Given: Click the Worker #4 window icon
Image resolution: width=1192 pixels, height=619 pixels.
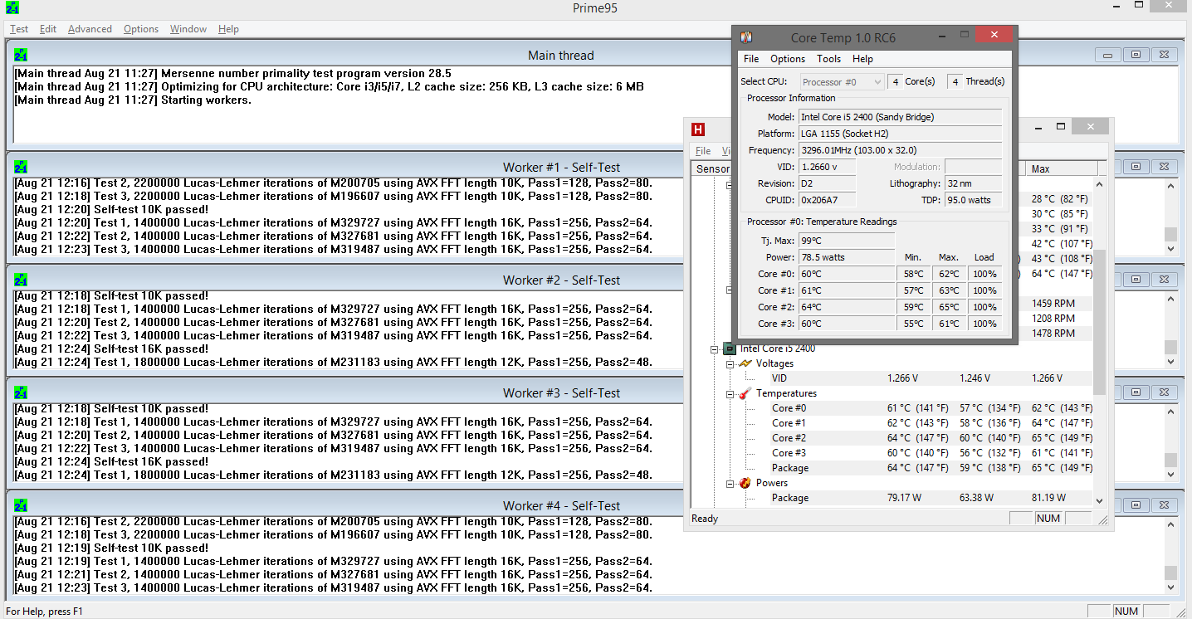Looking at the screenshot, I should point(21,505).
